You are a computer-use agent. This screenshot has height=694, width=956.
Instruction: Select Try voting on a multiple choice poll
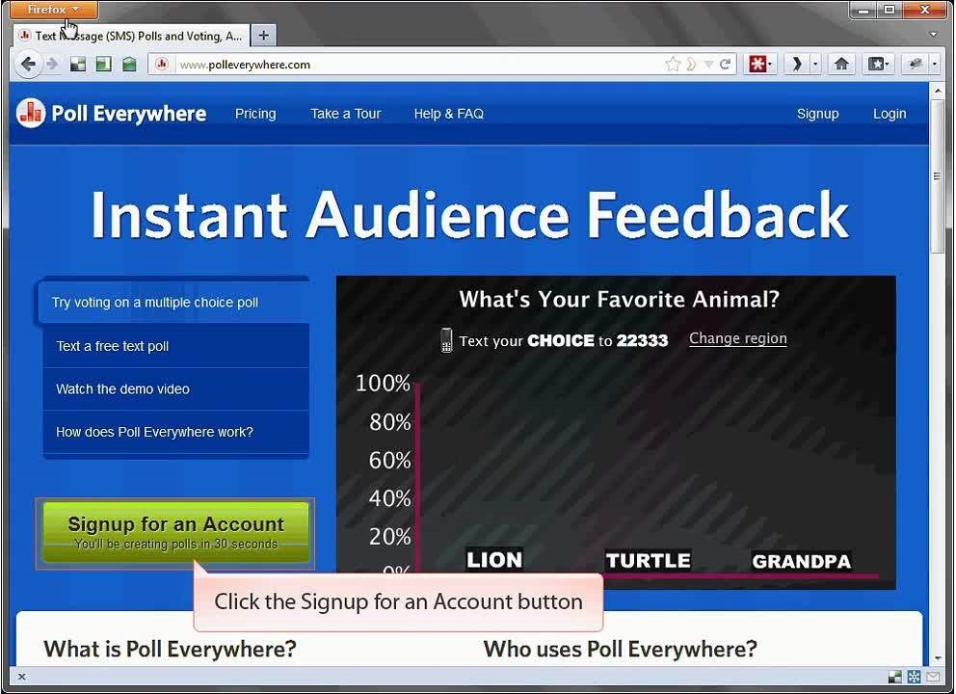173,302
